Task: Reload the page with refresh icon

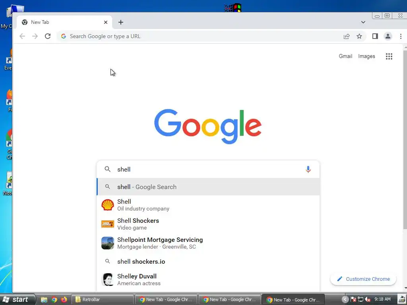Action: pyautogui.click(x=48, y=36)
